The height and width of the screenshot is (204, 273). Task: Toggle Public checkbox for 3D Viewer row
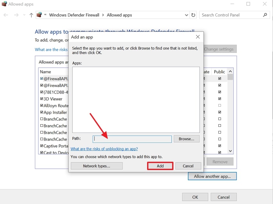pyautogui.click(x=220, y=99)
